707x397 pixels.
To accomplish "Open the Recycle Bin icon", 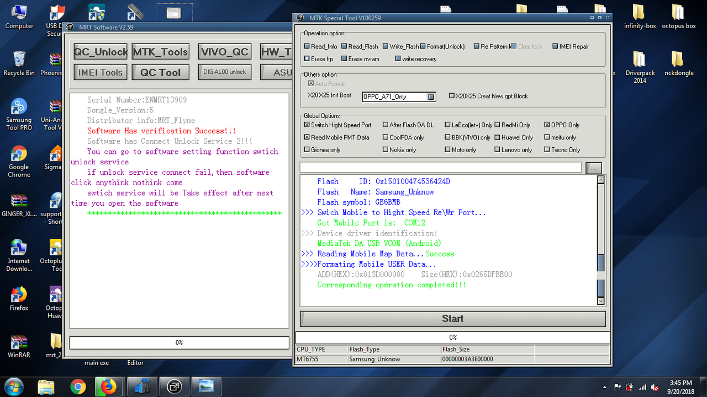I will [19, 63].
